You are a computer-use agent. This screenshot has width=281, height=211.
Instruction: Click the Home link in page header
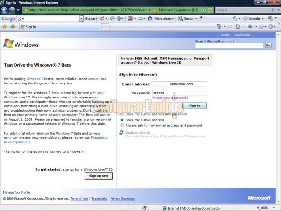pos(225,35)
